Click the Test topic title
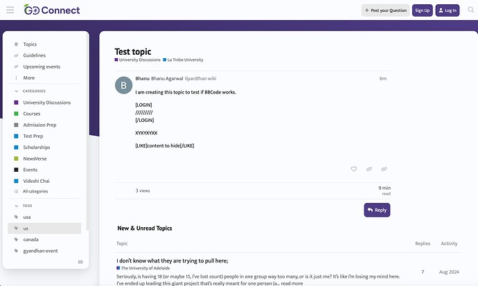Screen dimensions: 478x286 (133, 51)
